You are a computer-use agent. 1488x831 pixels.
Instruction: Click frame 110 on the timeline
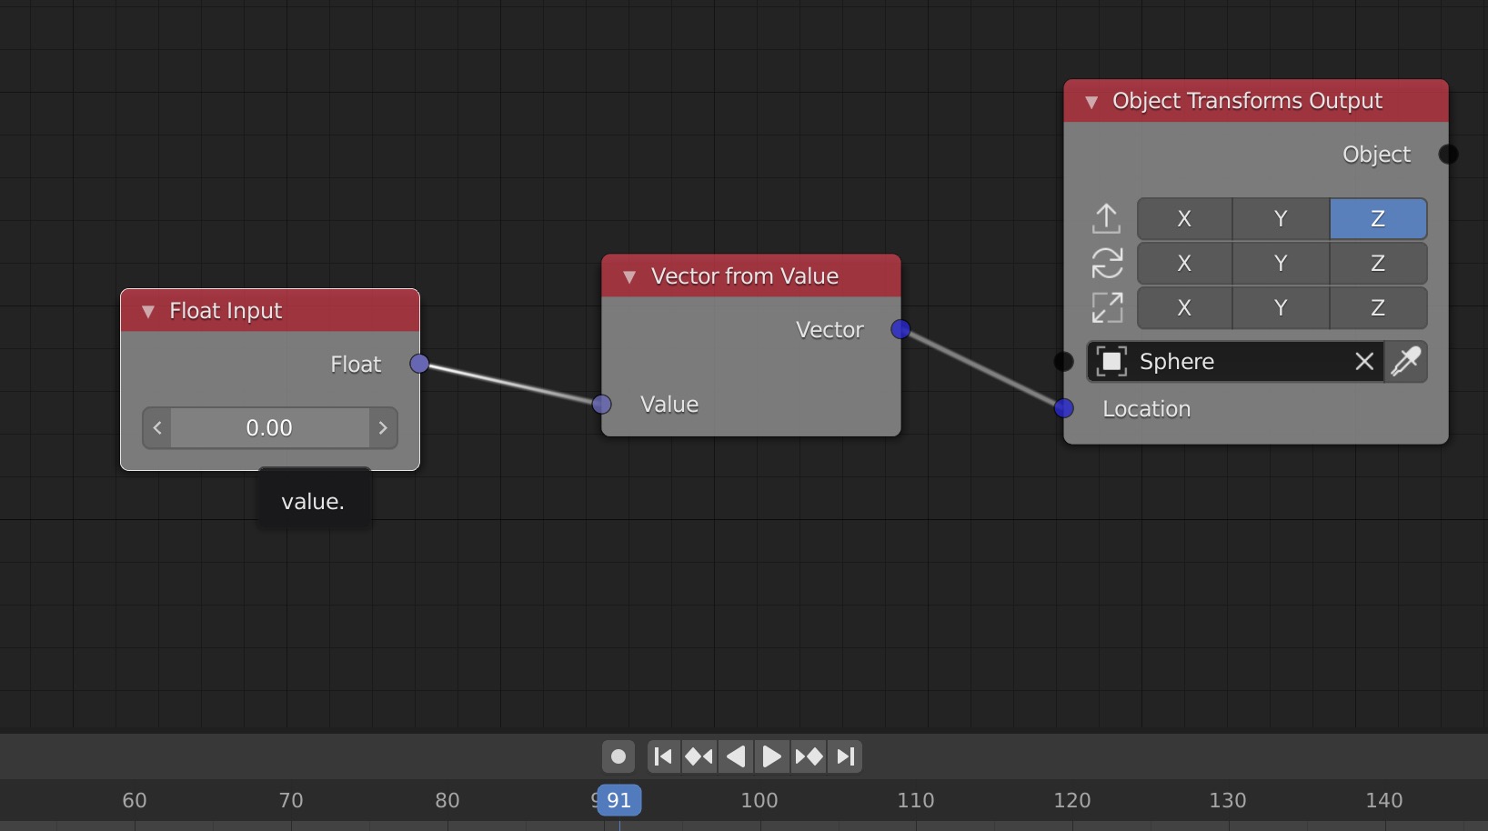coord(916,800)
